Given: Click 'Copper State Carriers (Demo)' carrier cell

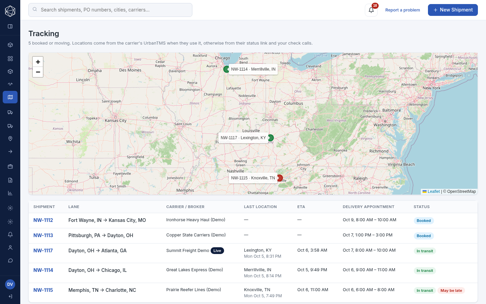Looking at the screenshot, I should [x=196, y=235].
